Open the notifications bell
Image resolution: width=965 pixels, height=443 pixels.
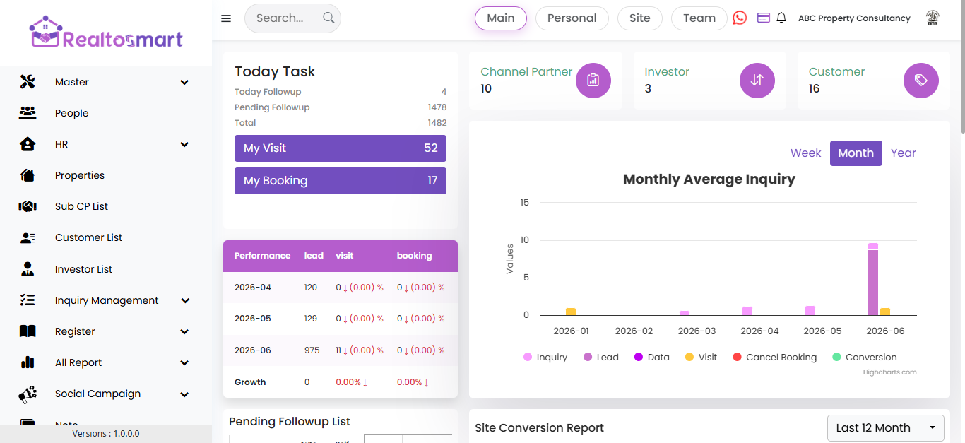tap(781, 18)
